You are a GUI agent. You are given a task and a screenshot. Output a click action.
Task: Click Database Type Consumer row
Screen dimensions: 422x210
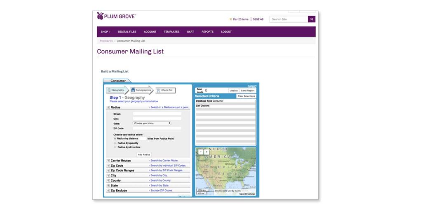click(225, 101)
